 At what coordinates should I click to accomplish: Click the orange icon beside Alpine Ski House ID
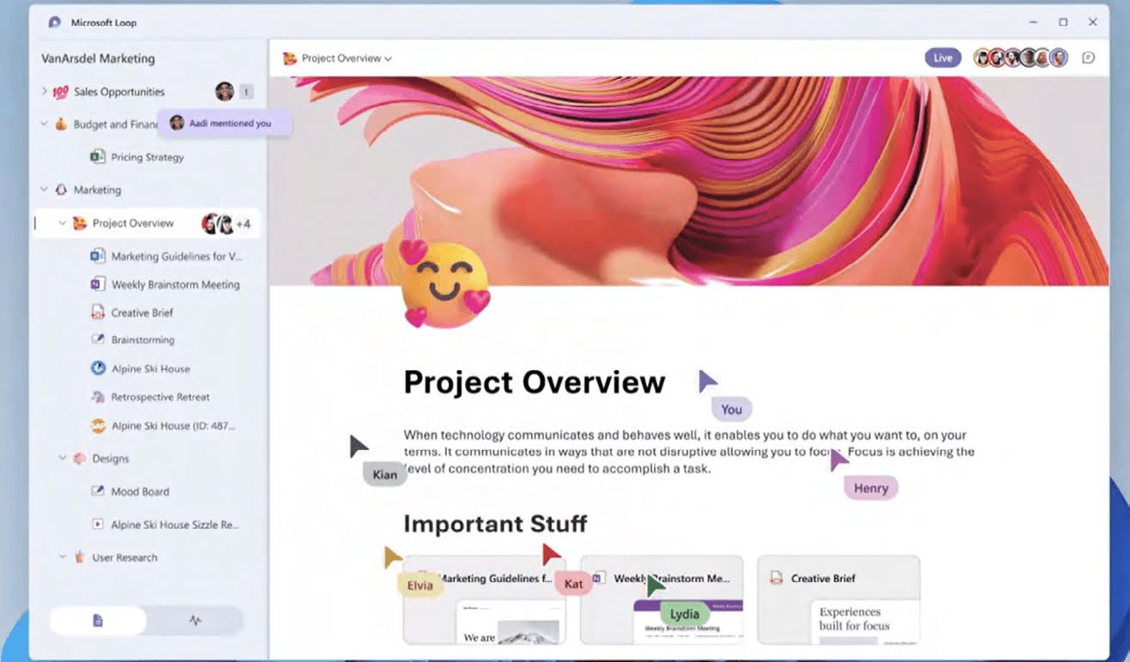tap(98, 426)
